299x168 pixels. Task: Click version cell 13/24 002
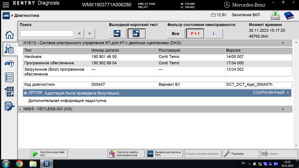(x=235, y=69)
